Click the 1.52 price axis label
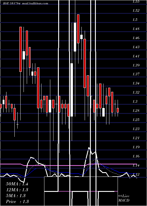The image size is (147, 206). [136, 11]
